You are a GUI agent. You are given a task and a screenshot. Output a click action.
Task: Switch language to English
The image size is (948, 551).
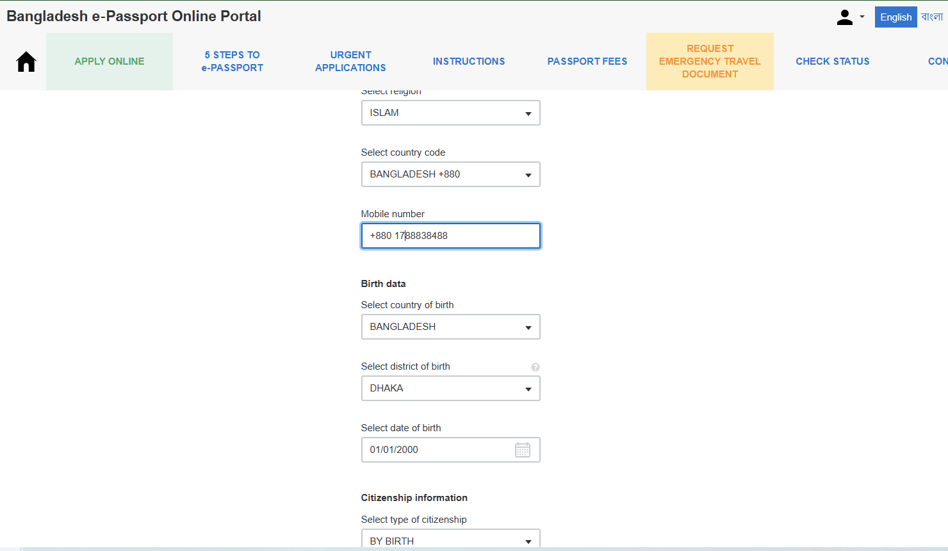tap(895, 17)
